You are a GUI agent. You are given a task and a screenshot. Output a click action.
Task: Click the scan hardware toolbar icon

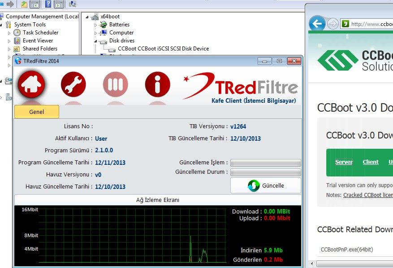[x=72, y=4]
